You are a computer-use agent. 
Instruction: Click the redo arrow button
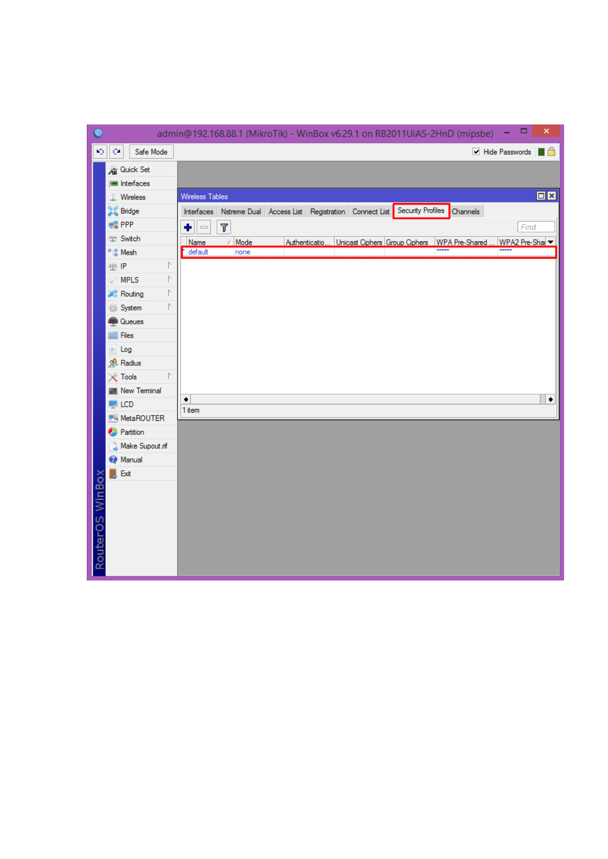pos(117,152)
